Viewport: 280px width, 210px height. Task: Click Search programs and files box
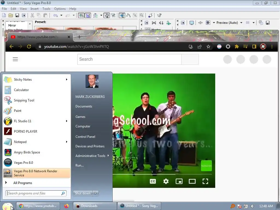point(36,193)
